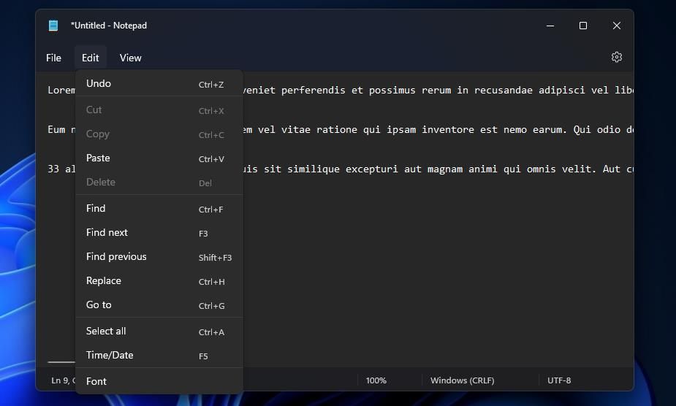Click the 100% zoom level in status bar
Image resolution: width=676 pixels, height=406 pixels.
[376, 380]
